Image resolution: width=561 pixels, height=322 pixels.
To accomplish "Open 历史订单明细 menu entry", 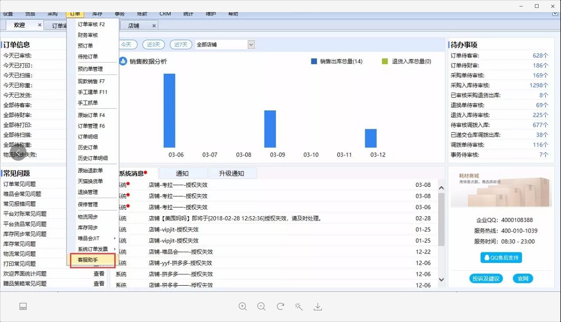I will coord(92,158).
